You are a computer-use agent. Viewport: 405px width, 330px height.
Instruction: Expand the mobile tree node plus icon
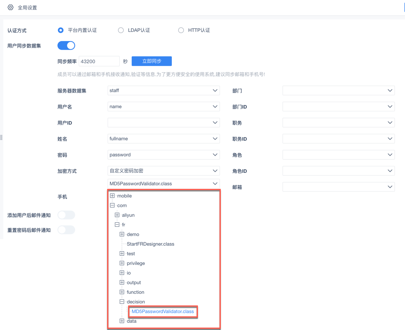pos(112,195)
